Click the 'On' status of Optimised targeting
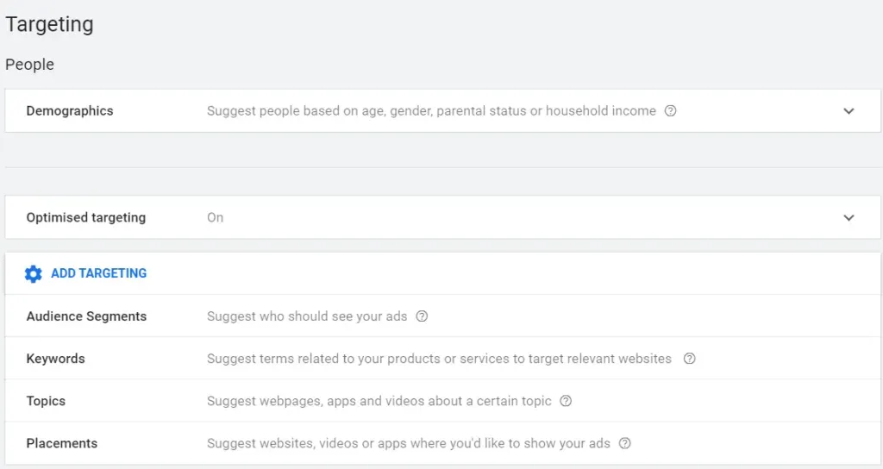 215,218
